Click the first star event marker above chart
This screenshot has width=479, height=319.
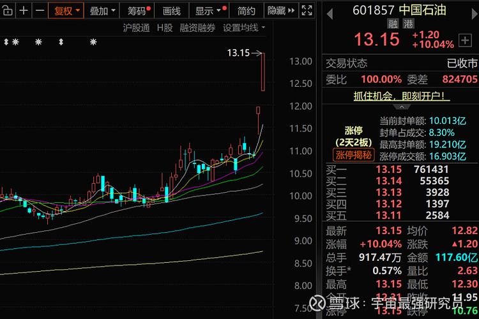tap(15, 42)
